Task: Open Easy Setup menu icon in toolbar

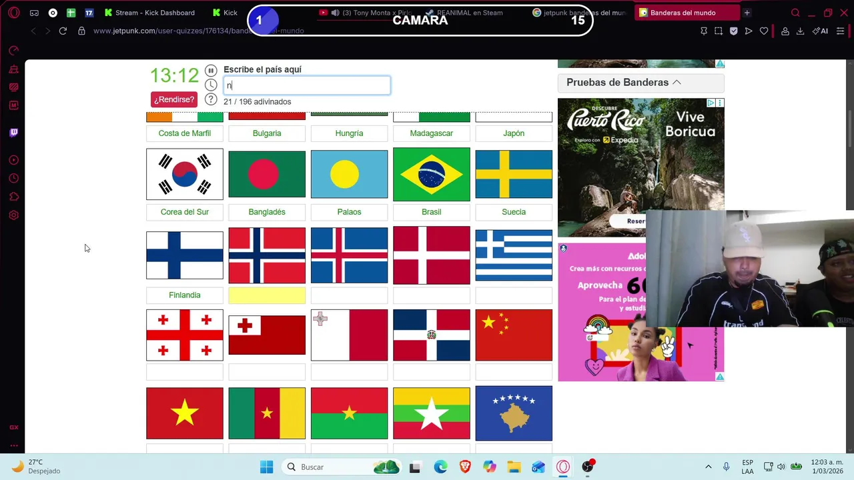Action: click(x=841, y=31)
